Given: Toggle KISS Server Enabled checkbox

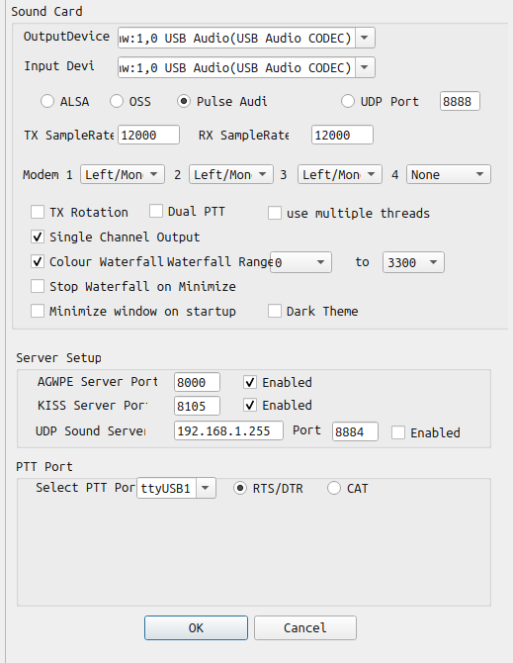Looking at the screenshot, I should [250, 405].
